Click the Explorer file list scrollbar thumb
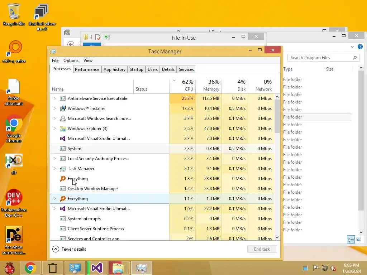 click(361, 140)
